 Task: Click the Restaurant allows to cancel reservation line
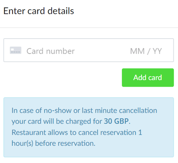click(x=77, y=132)
